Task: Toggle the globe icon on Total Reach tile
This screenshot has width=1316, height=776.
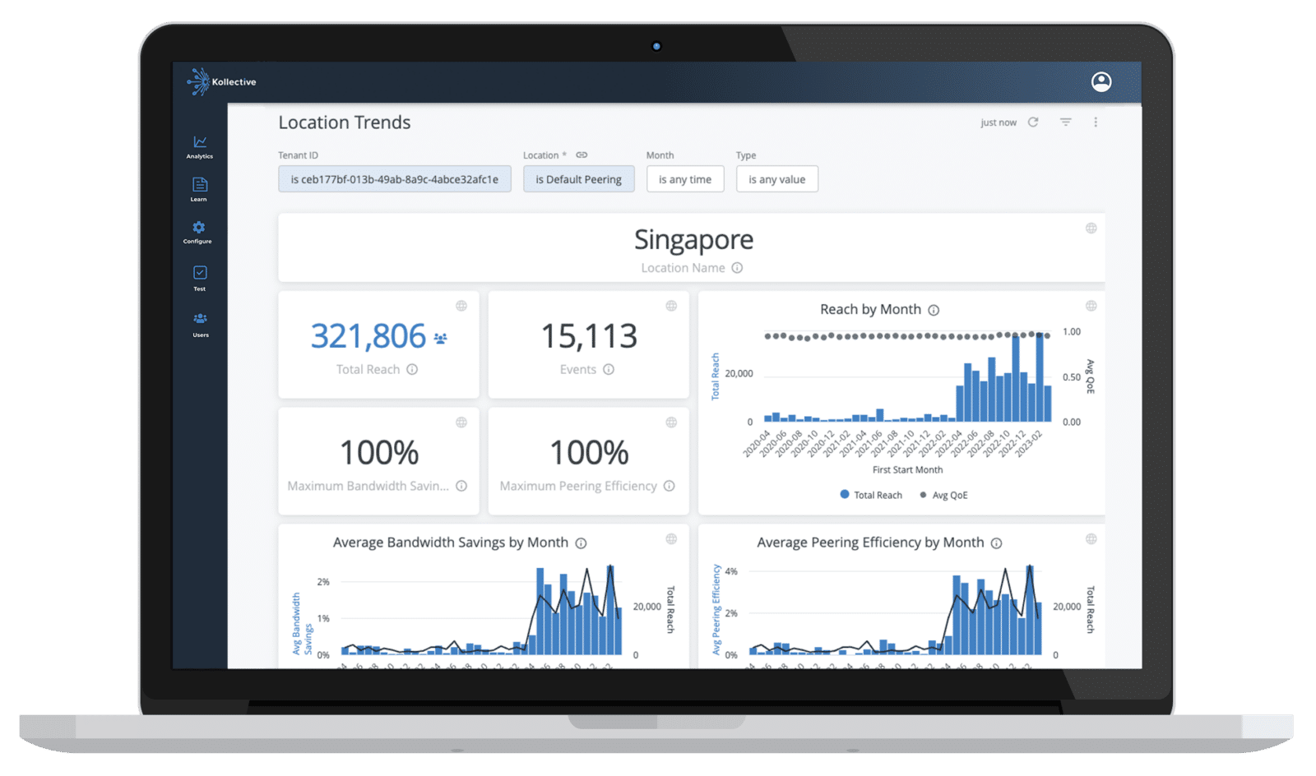Action: [x=461, y=305]
